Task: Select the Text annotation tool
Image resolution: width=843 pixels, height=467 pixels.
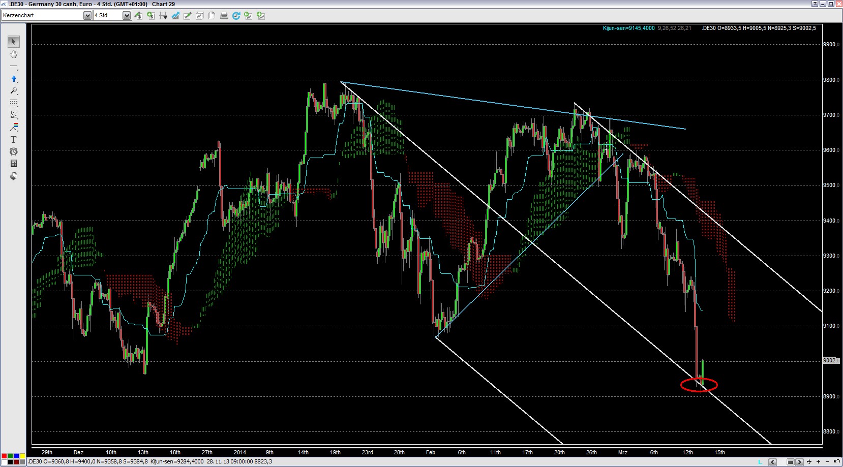Action: [14, 139]
